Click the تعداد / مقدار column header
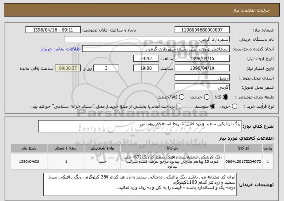This screenshot has width=284, height=201. [66, 148]
